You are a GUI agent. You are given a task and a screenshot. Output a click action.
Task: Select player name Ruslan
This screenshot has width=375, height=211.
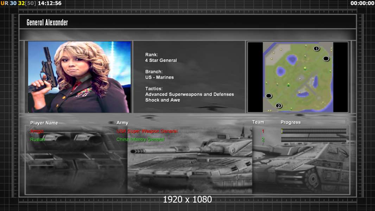pos(38,140)
